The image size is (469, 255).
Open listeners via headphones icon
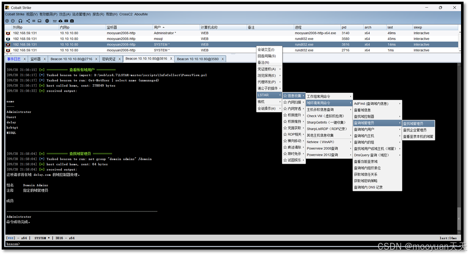pos(21,21)
